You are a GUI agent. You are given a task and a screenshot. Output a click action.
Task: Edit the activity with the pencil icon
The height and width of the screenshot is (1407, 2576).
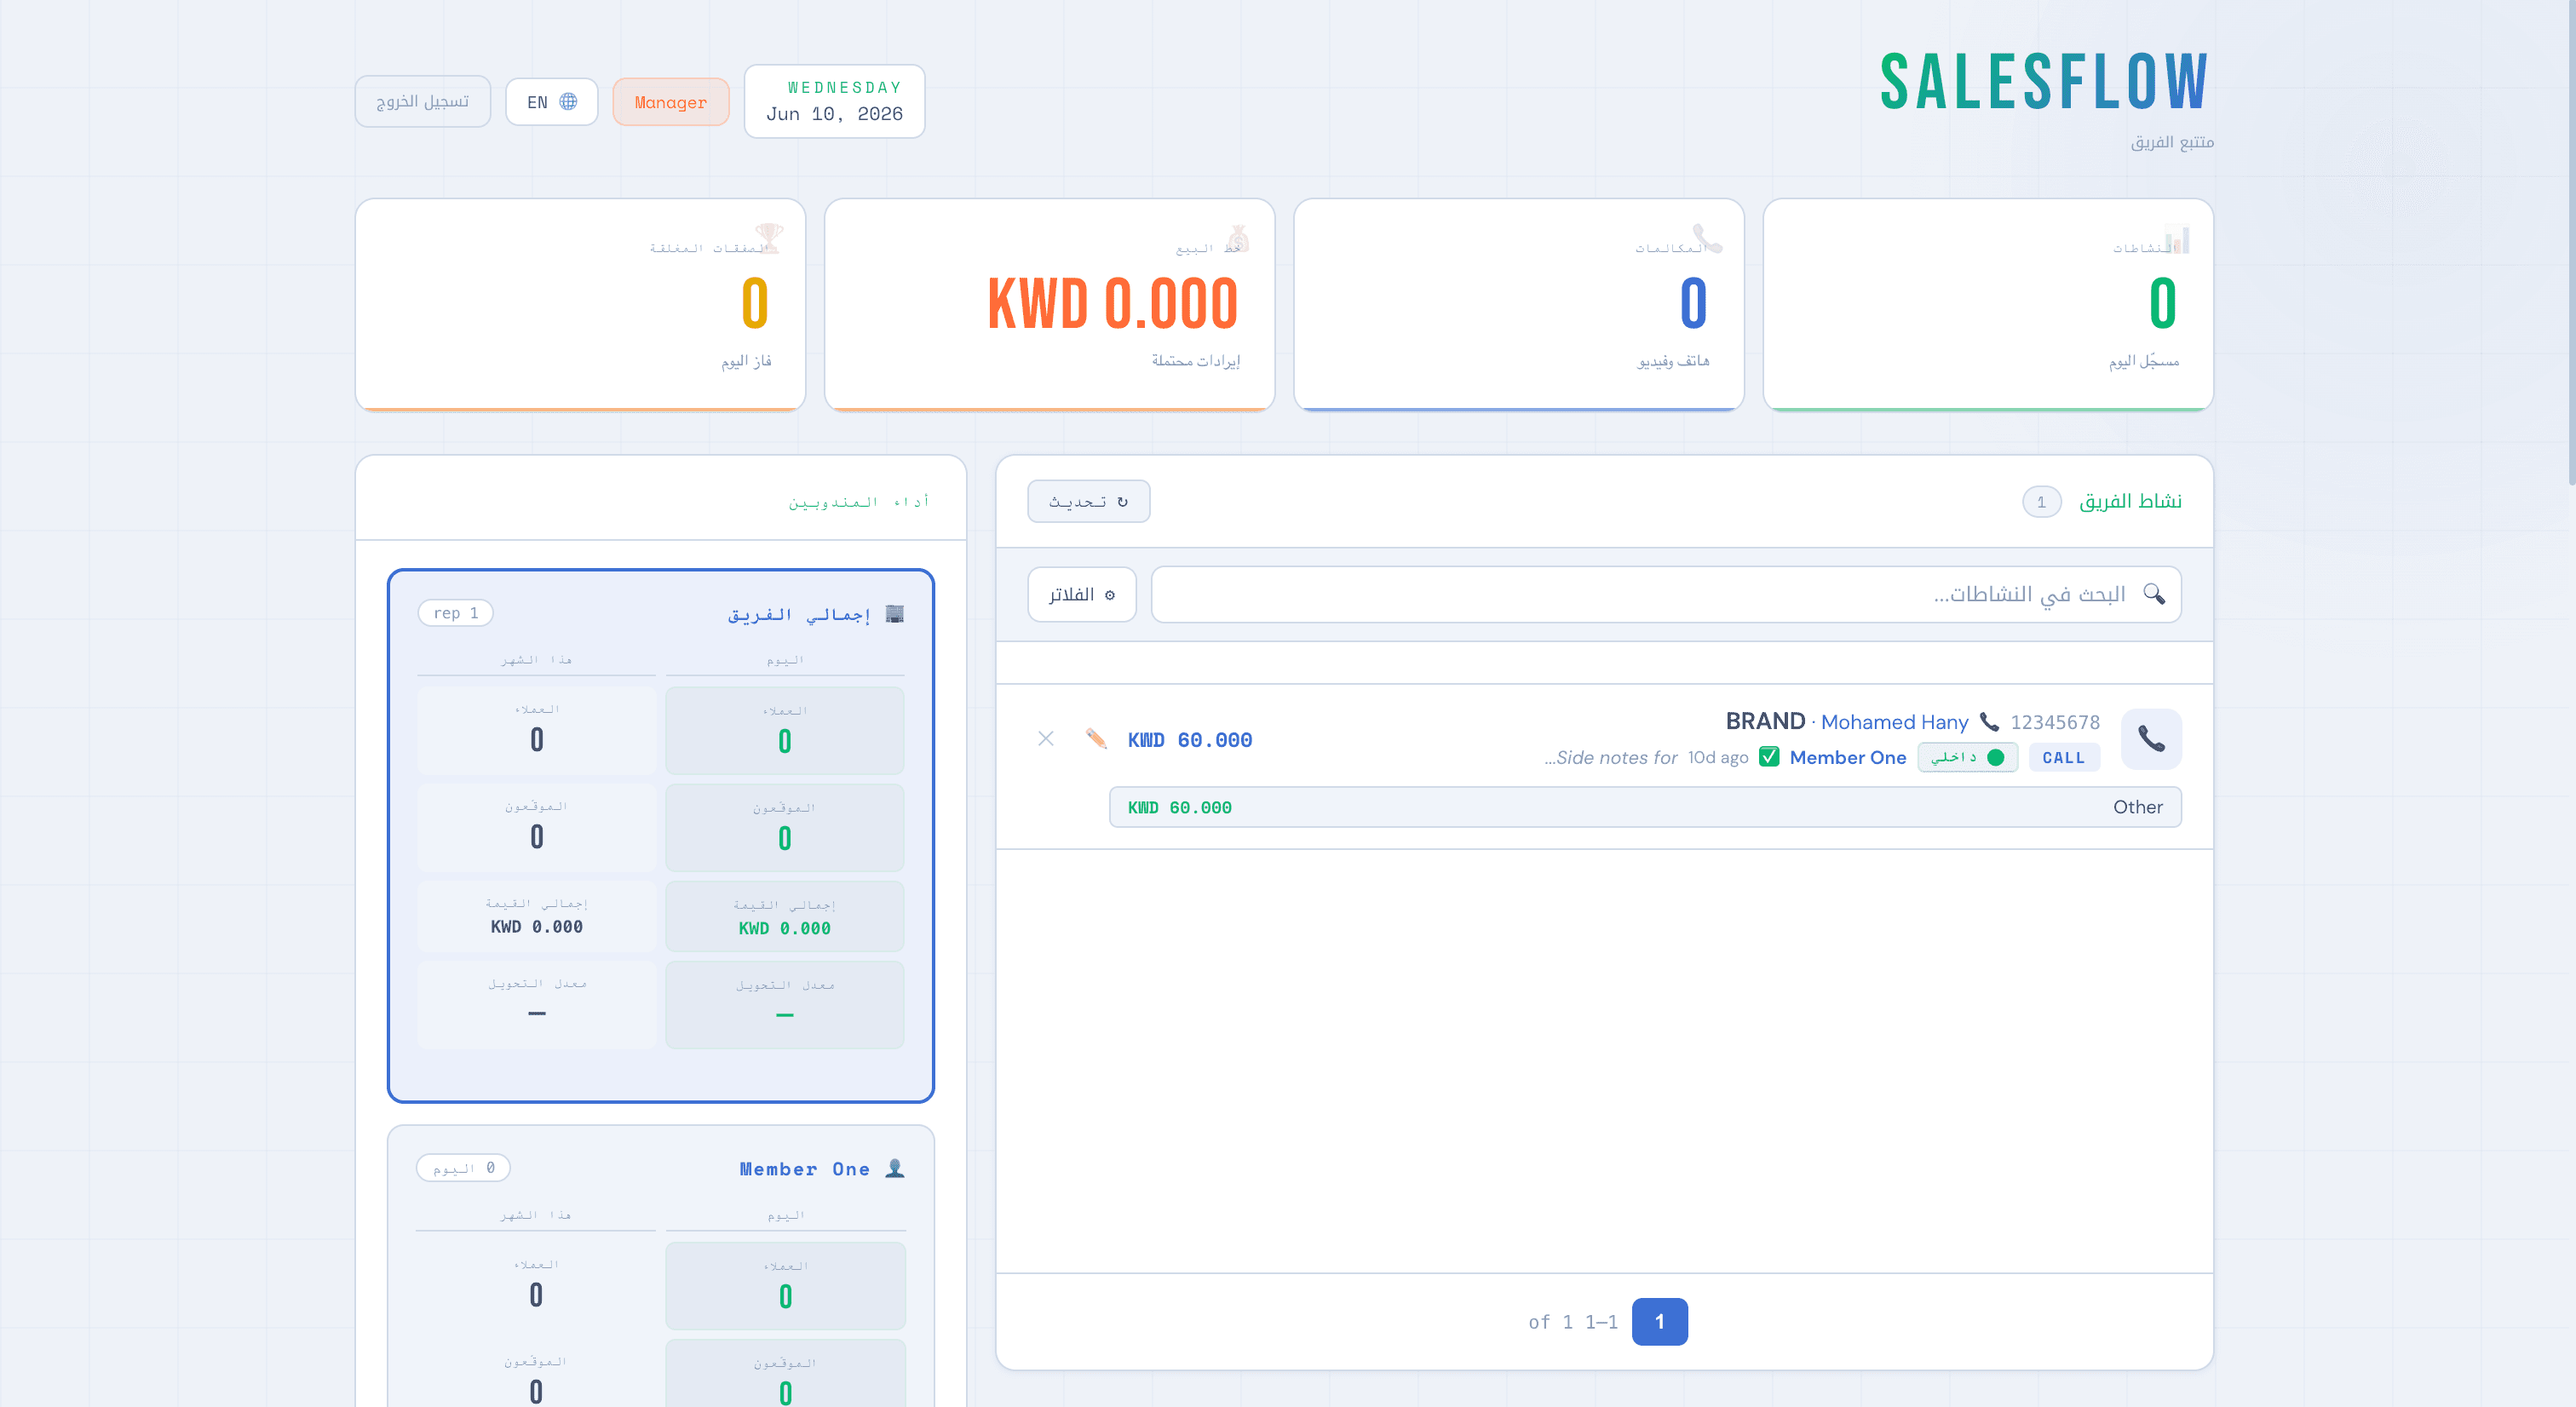pyautogui.click(x=1096, y=738)
